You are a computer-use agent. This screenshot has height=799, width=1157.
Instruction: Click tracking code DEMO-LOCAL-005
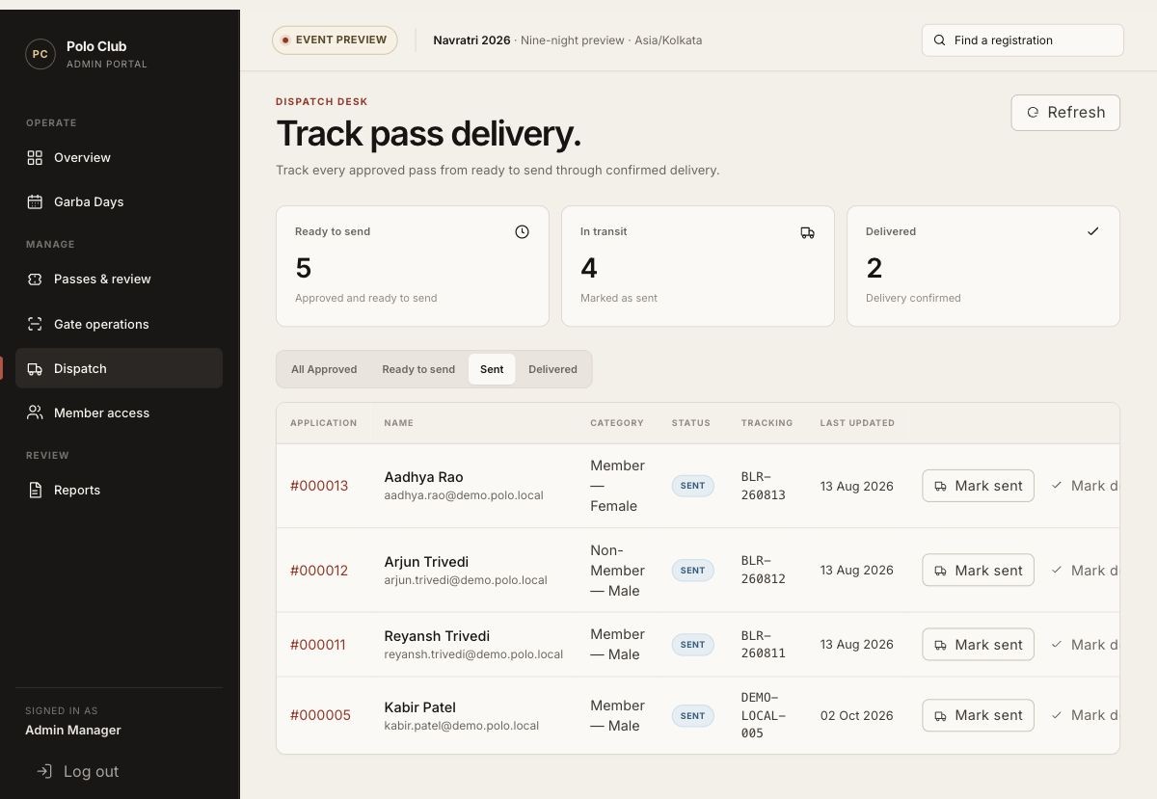[x=764, y=715]
